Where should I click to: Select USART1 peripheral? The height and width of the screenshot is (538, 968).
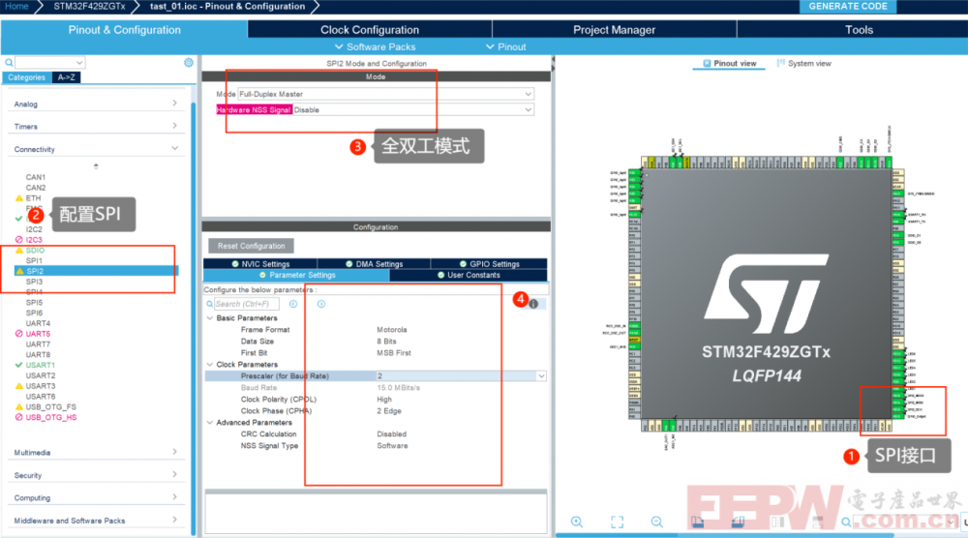pyautogui.click(x=40, y=365)
